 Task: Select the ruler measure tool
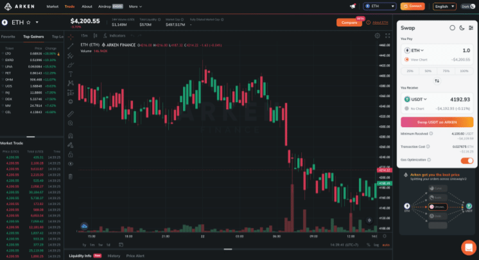(x=71, y=114)
